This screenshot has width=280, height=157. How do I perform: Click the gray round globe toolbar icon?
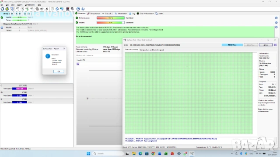[x=37, y=9]
